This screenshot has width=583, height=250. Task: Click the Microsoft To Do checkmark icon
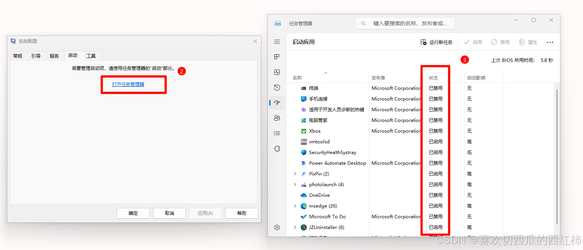pos(304,217)
